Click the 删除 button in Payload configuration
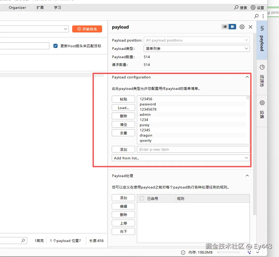This screenshot has height=257, width=279. point(123,116)
